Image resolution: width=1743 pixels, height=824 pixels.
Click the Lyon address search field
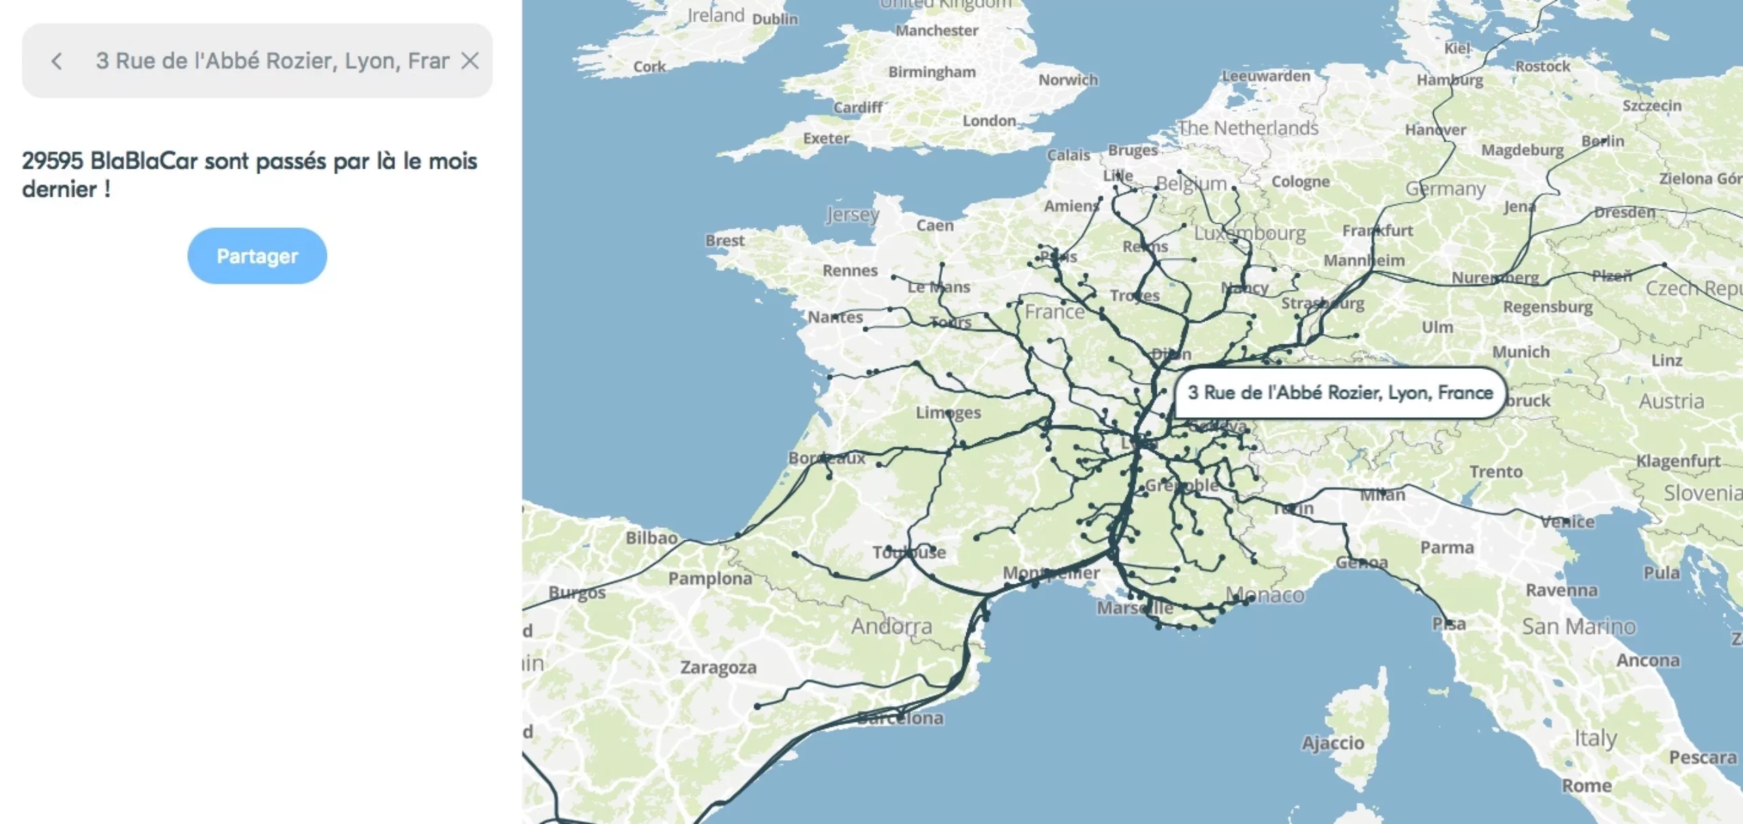tap(272, 61)
